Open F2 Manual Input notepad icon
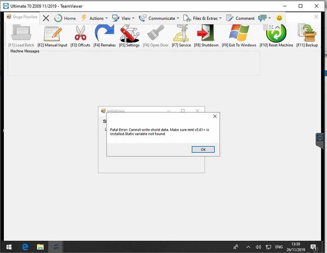 (52, 33)
